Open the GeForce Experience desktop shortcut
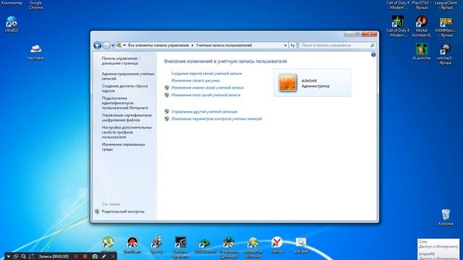Screen dimensions: 463x260 [180, 247]
